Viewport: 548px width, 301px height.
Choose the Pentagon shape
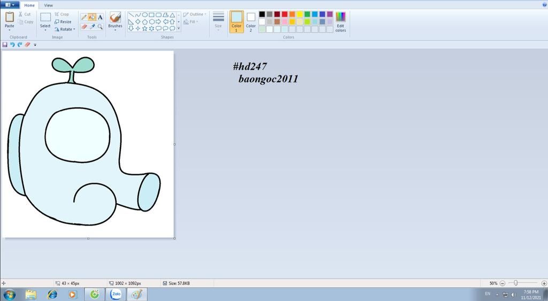144,21
